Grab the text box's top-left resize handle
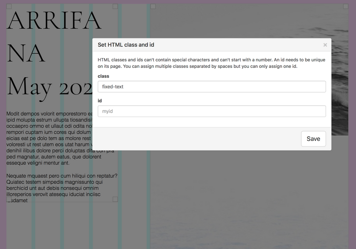 9,7
